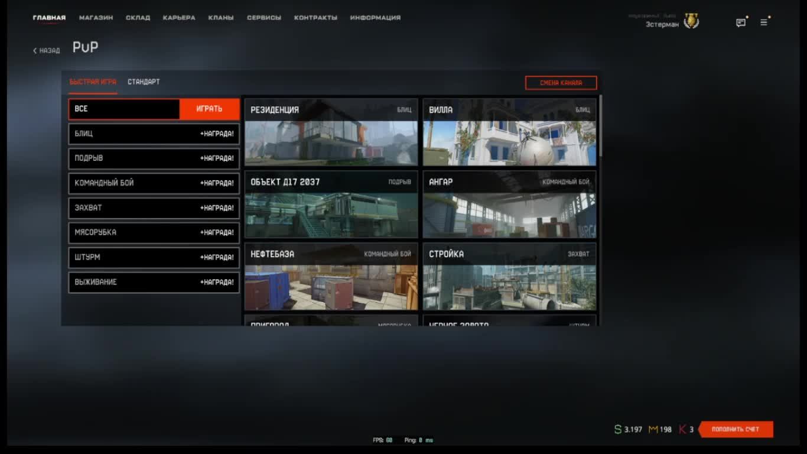Screen dimensions: 807x454
Task: Click the orange ИГРАТЬ button
Action: point(209,109)
